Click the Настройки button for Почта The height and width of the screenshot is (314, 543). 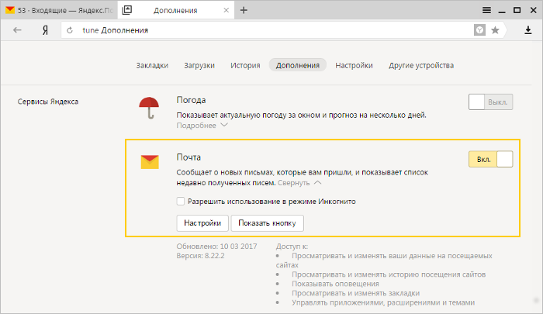[x=202, y=223]
